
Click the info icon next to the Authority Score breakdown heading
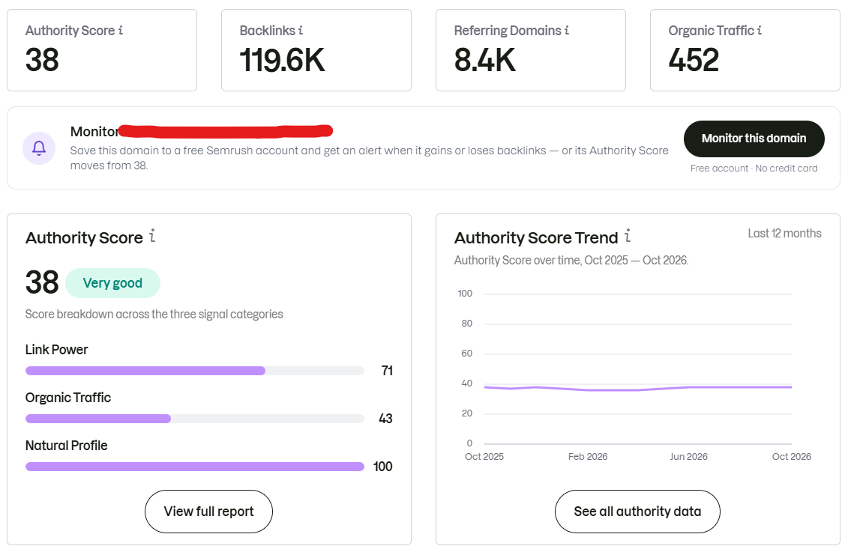point(152,236)
